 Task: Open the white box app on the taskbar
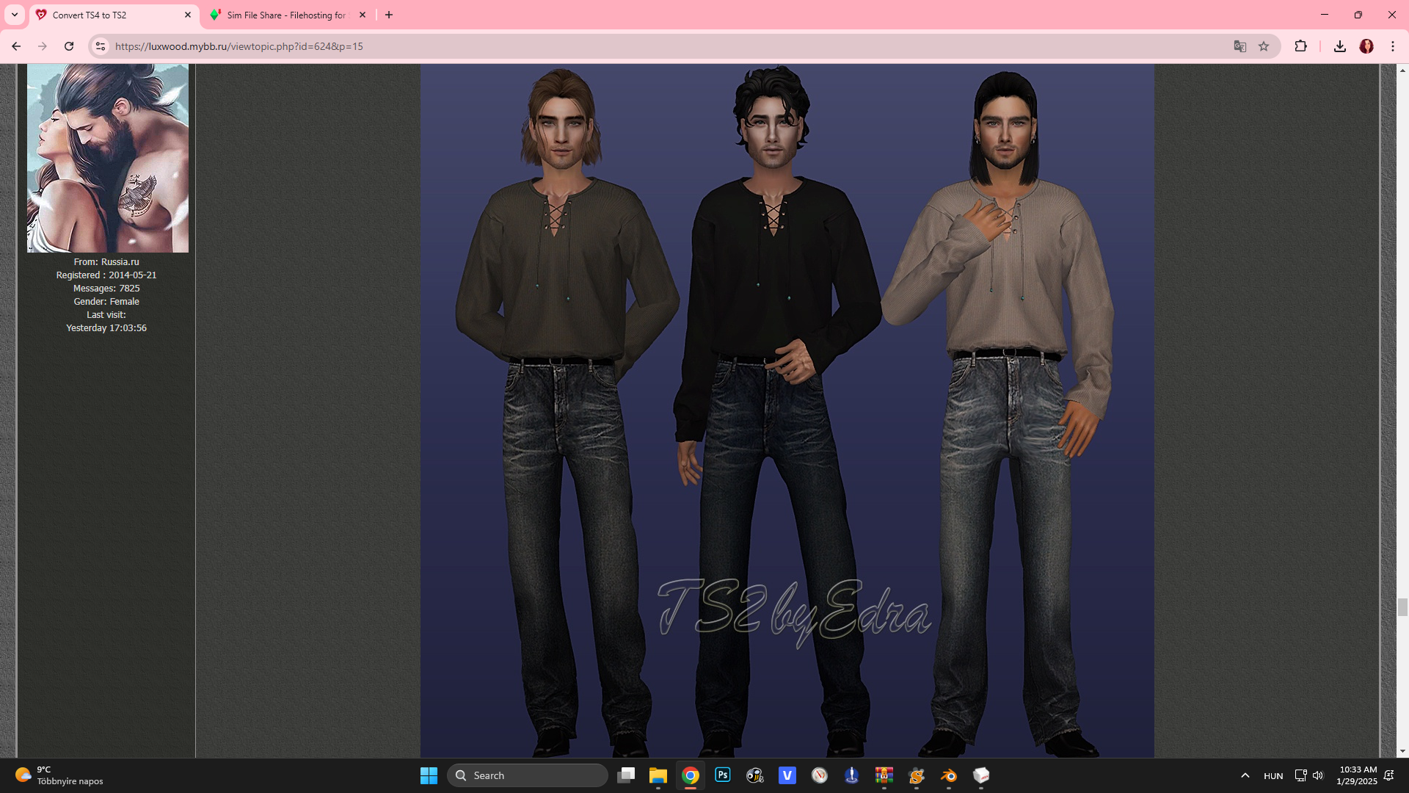(x=981, y=775)
